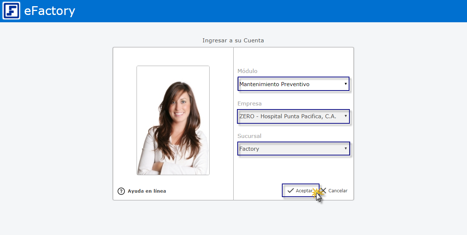Click the eFactory logo icon
Image resolution: width=467 pixels, height=235 pixels.
click(x=11, y=11)
